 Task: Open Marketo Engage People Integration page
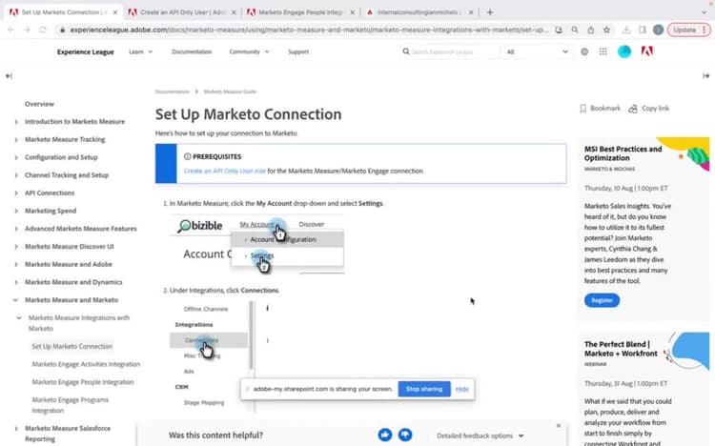click(x=83, y=382)
